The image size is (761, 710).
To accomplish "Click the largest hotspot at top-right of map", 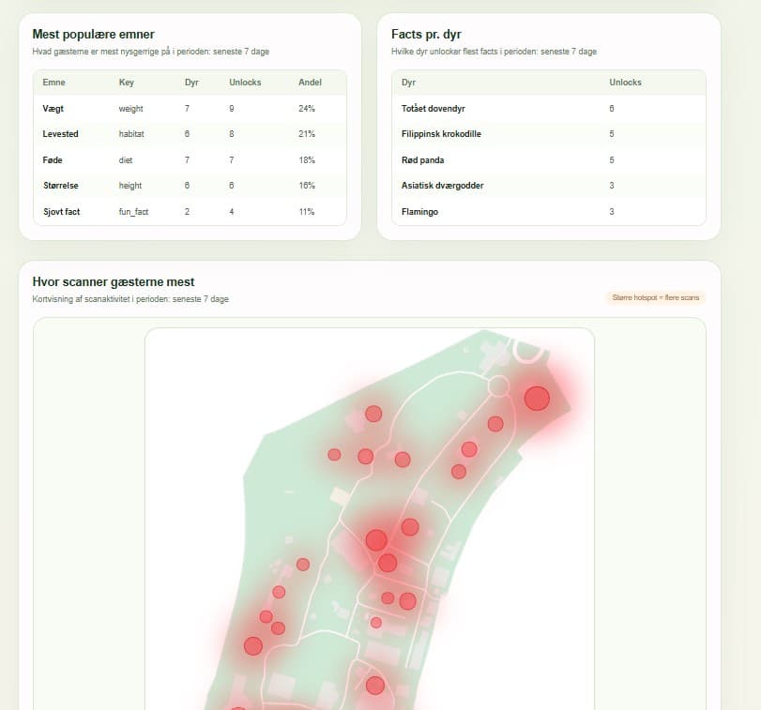I will [x=537, y=399].
